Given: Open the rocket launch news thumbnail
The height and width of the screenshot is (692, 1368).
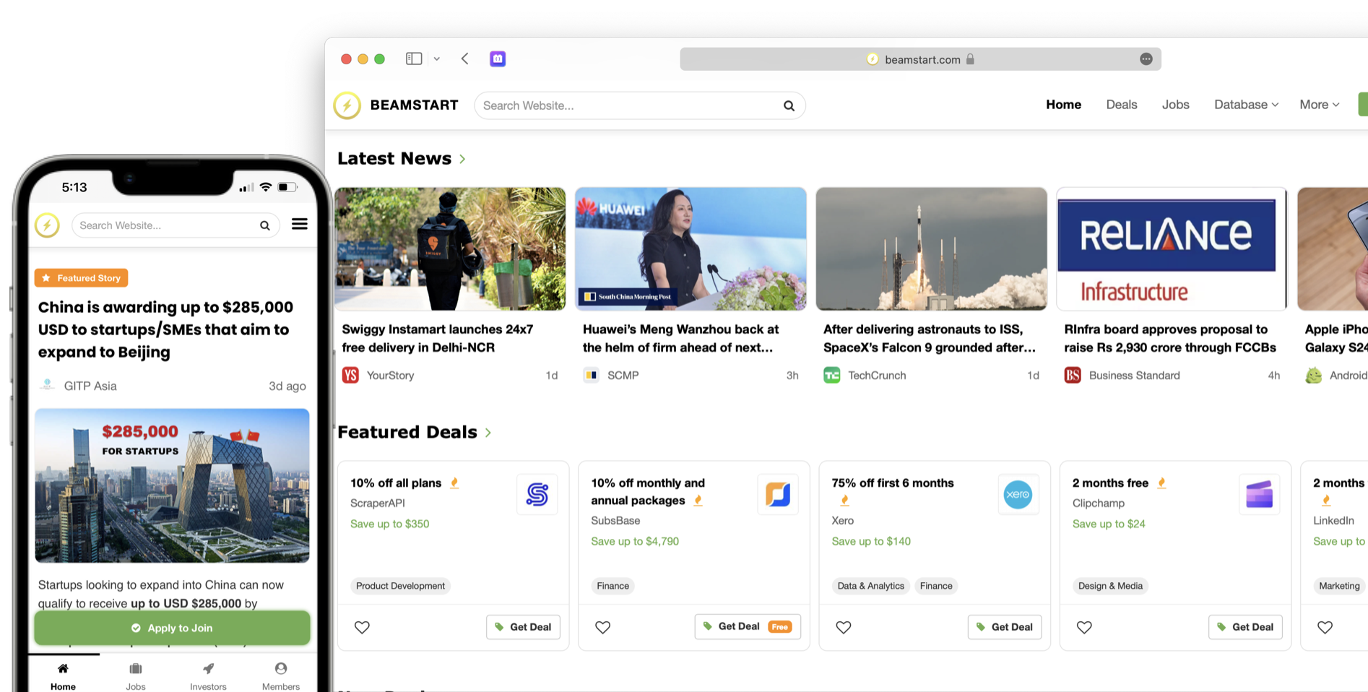Looking at the screenshot, I should (931, 249).
